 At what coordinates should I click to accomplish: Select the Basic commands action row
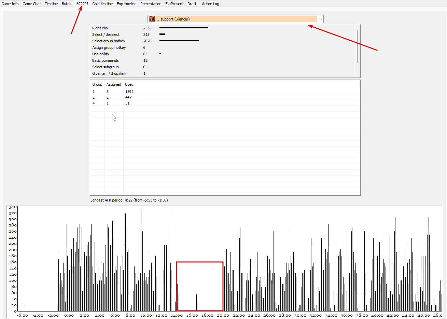(222, 60)
